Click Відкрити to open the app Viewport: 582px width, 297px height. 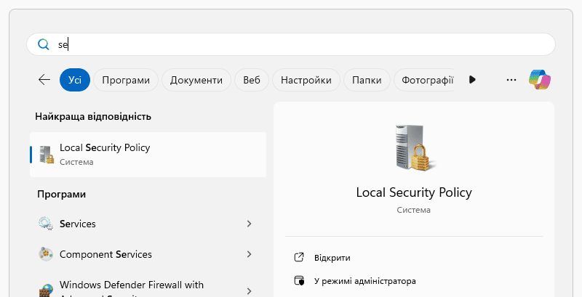[x=332, y=258]
